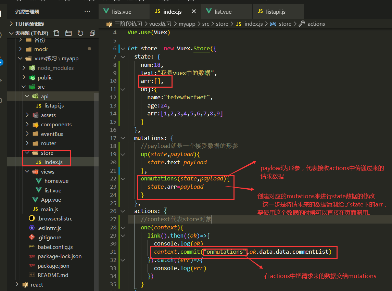Click the Vue icon beside home.vue
The width and height of the screenshot is (392, 291).
[x=39, y=181]
